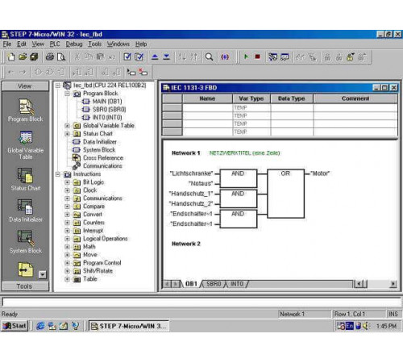Click the Windows Start button
403x363 pixels.
pyautogui.click(x=15, y=326)
